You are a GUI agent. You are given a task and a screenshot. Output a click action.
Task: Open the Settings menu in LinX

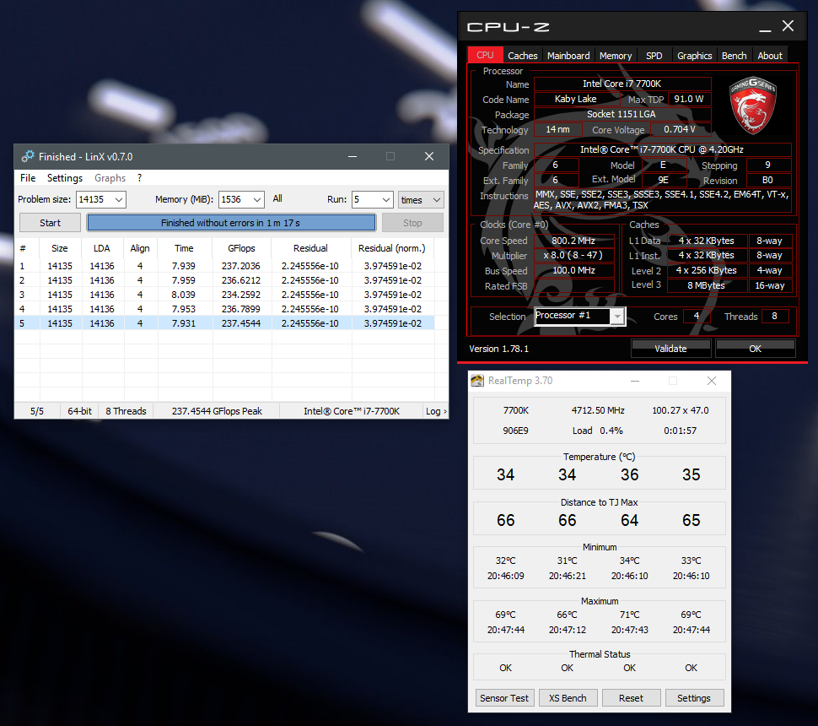pos(65,178)
